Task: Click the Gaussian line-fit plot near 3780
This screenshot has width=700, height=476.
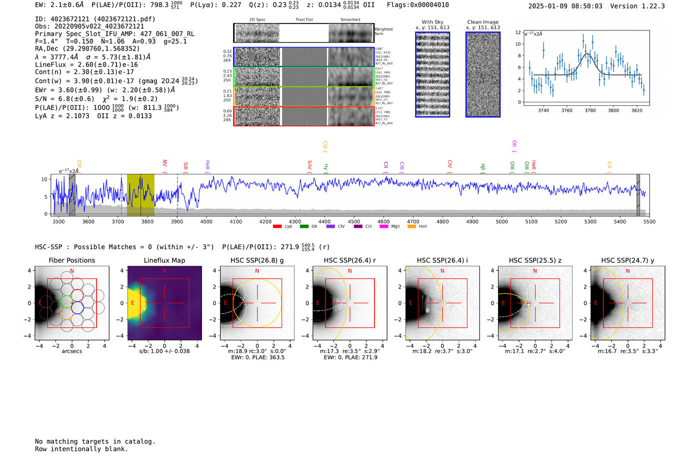Action: pos(586,67)
